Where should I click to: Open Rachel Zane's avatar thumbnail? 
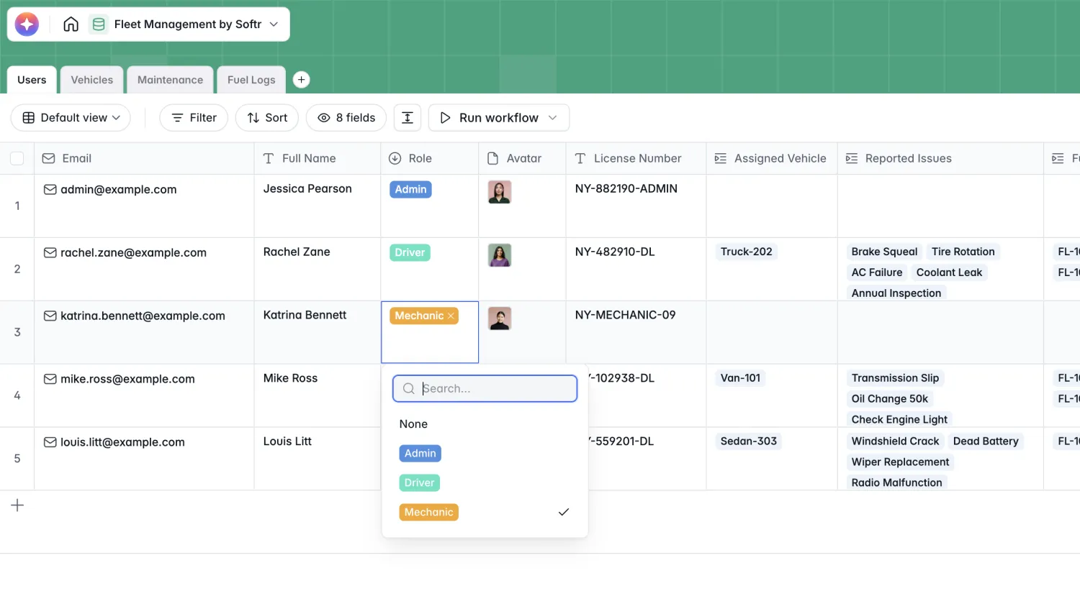(500, 255)
